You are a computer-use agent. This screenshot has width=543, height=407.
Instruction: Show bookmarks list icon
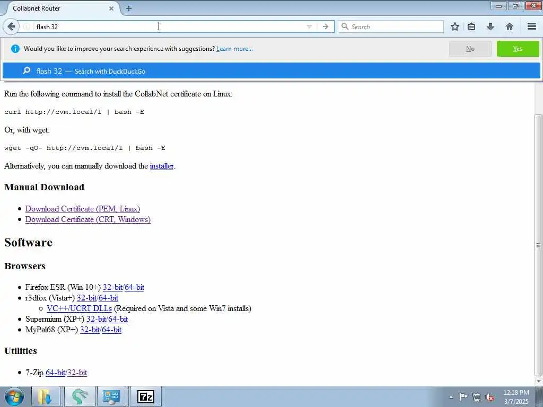coord(471,26)
